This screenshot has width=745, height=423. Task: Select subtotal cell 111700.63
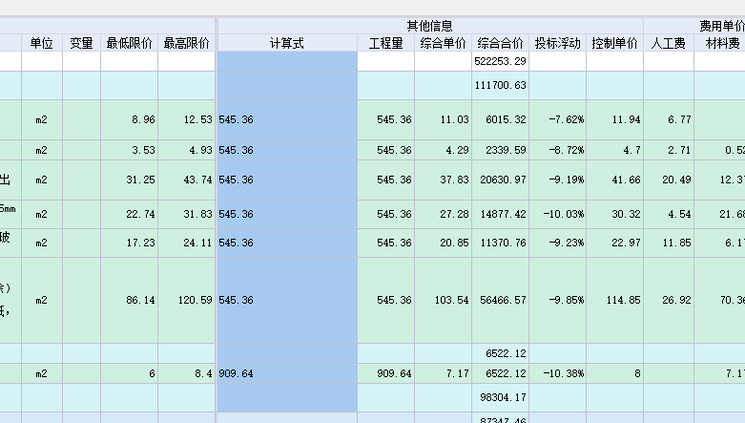(500, 85)
